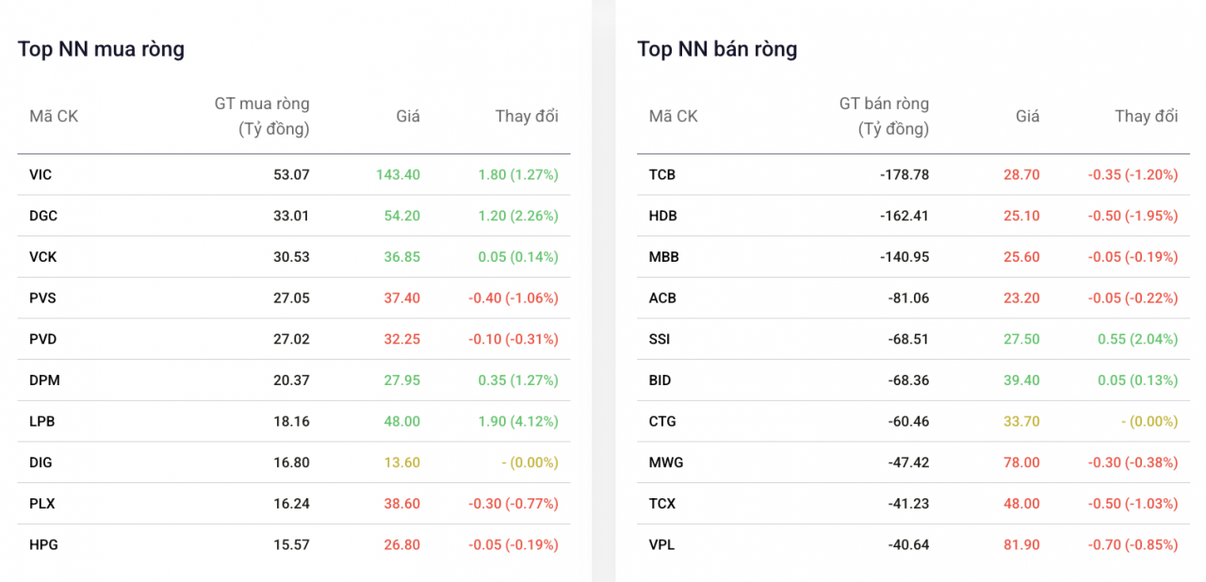Open the HPG stock ticker
The height and width of the screenshot is (582, 1206).
(43, 544)
